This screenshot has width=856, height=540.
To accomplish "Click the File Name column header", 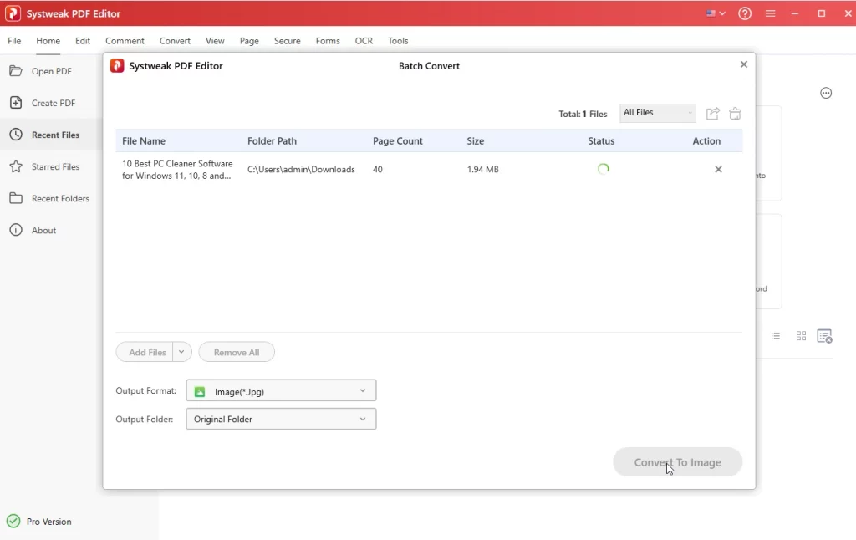I will 144,141.
